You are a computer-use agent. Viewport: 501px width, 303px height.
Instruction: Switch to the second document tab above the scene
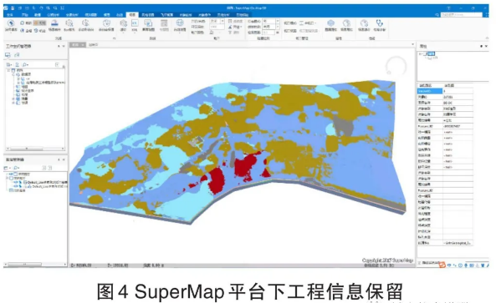(x=93, y=45)
